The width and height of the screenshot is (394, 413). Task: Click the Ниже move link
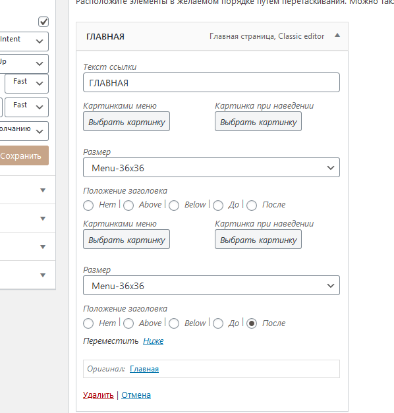(x=154, y=341)
